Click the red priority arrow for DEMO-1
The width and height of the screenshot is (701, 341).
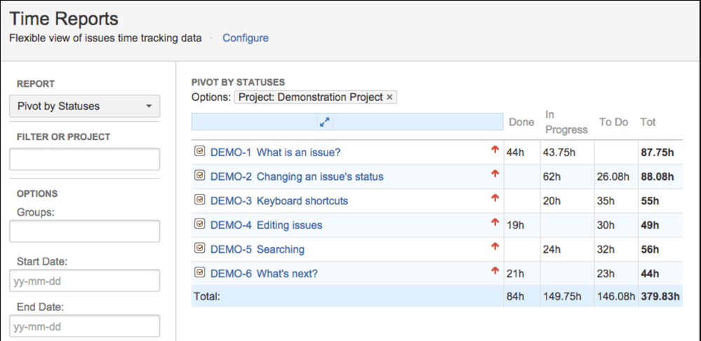point(495,149)
